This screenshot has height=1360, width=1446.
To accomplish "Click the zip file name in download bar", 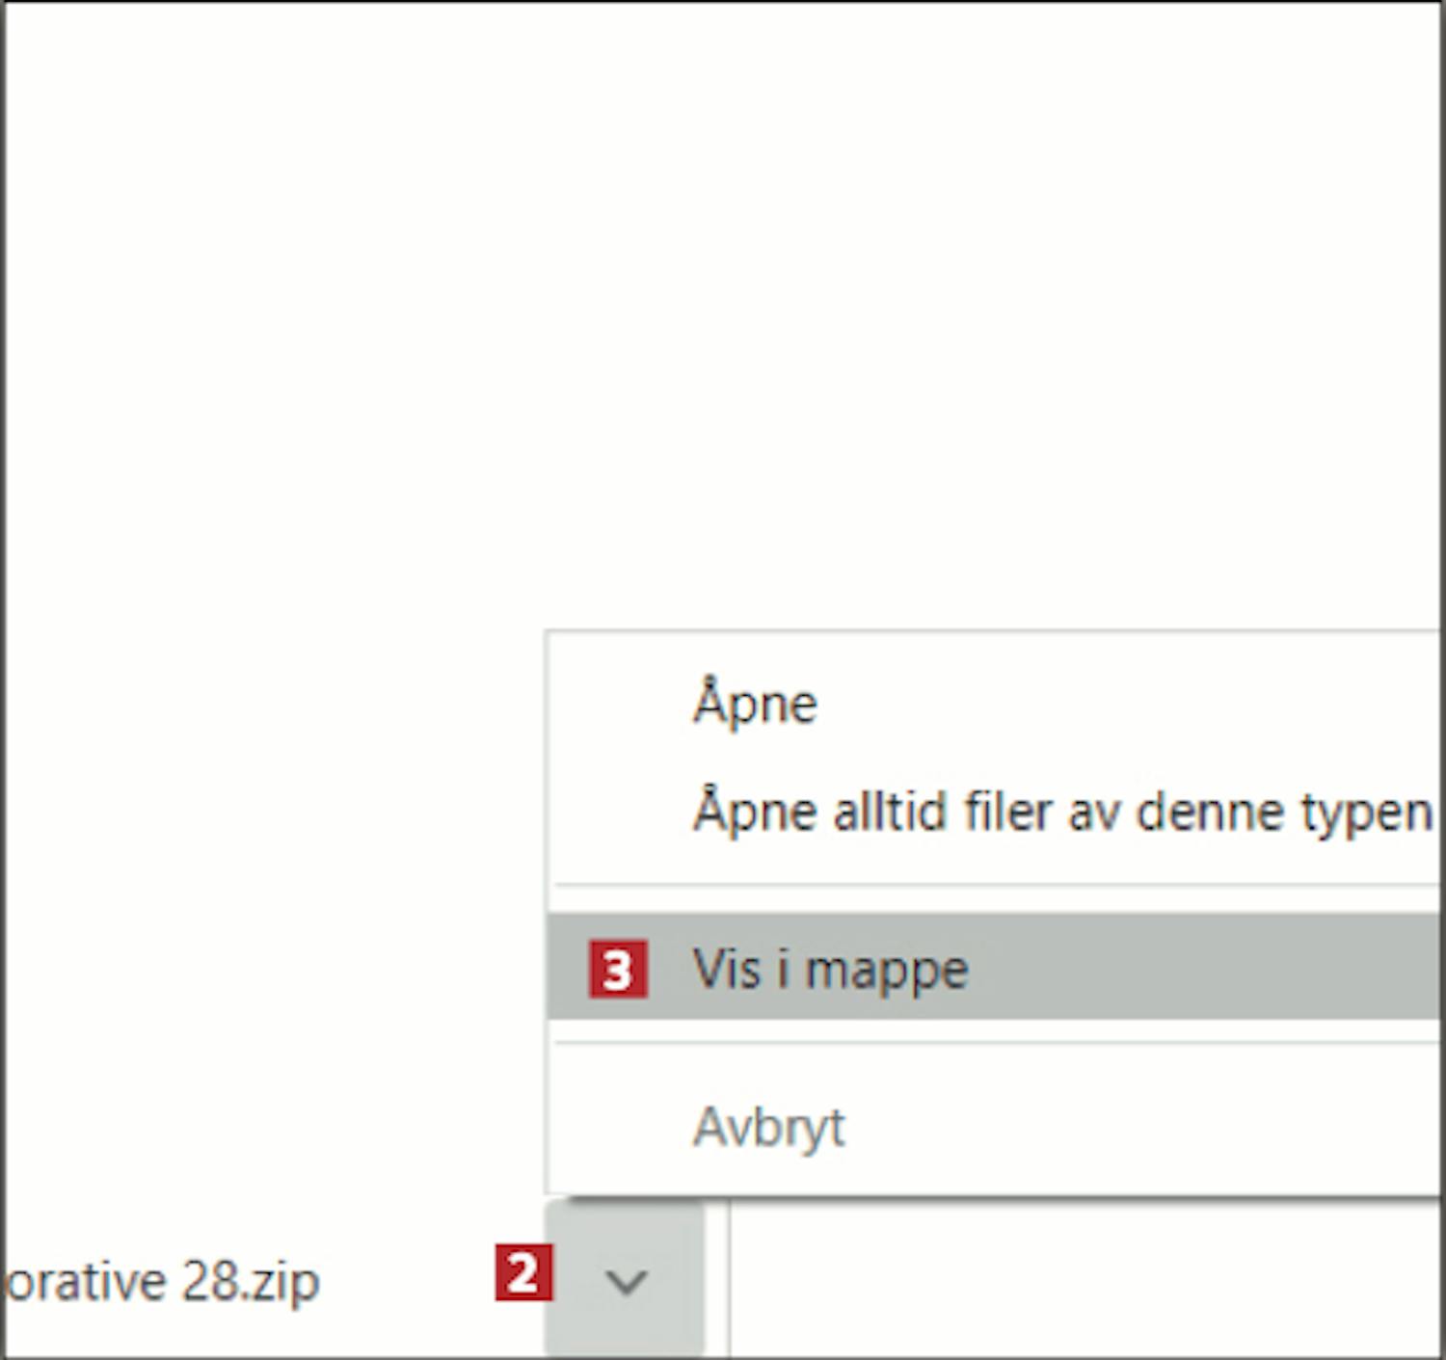I will pyautogui.click(x=164, y=1282).
